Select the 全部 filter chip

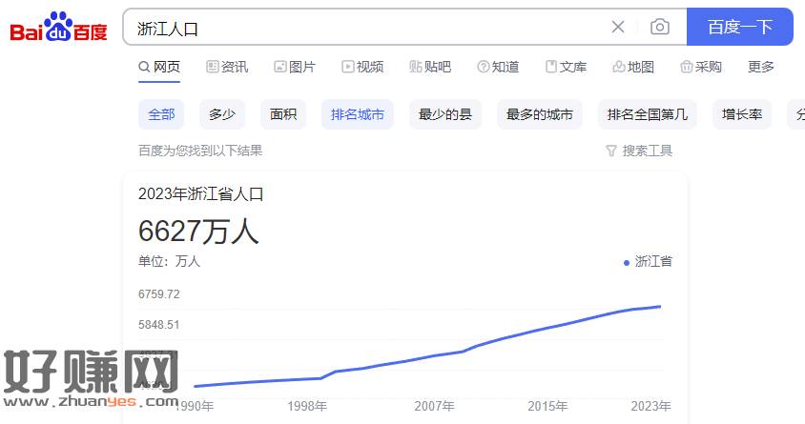point(161,114)
